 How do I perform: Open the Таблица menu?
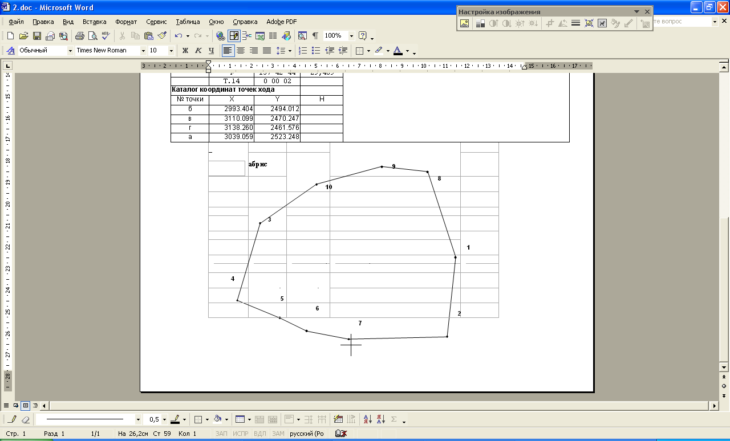[x=188, y=22]
